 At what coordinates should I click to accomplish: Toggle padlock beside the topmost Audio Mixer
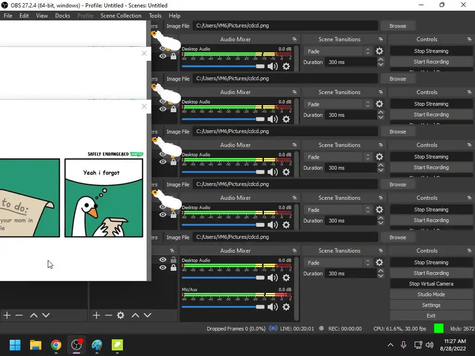tap(173, 56)
